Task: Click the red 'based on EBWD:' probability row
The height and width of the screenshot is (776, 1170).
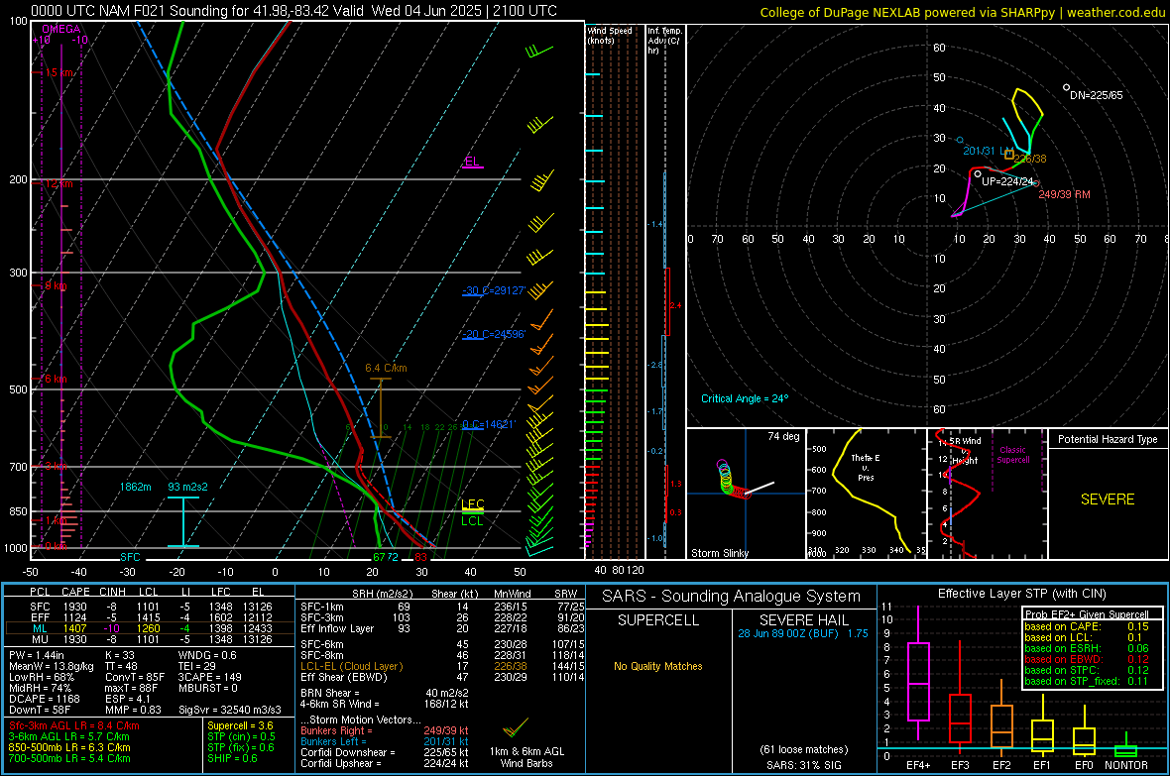Action: pos(1087,660)
